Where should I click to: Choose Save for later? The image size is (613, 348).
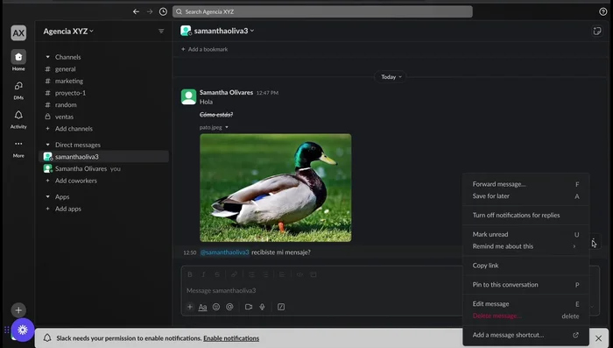point(525,196)
